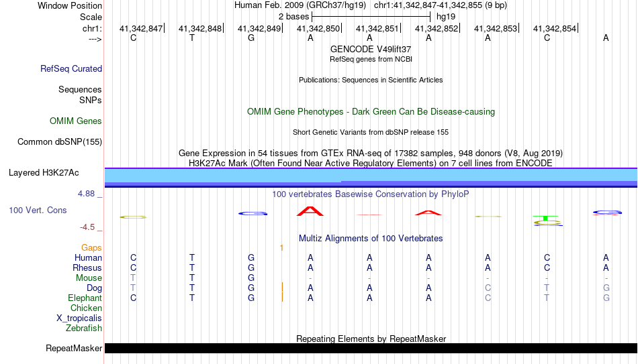
Task: Click 'Short Genetic Variants from dbSNP release 155'
Action: tap(371, 132)
